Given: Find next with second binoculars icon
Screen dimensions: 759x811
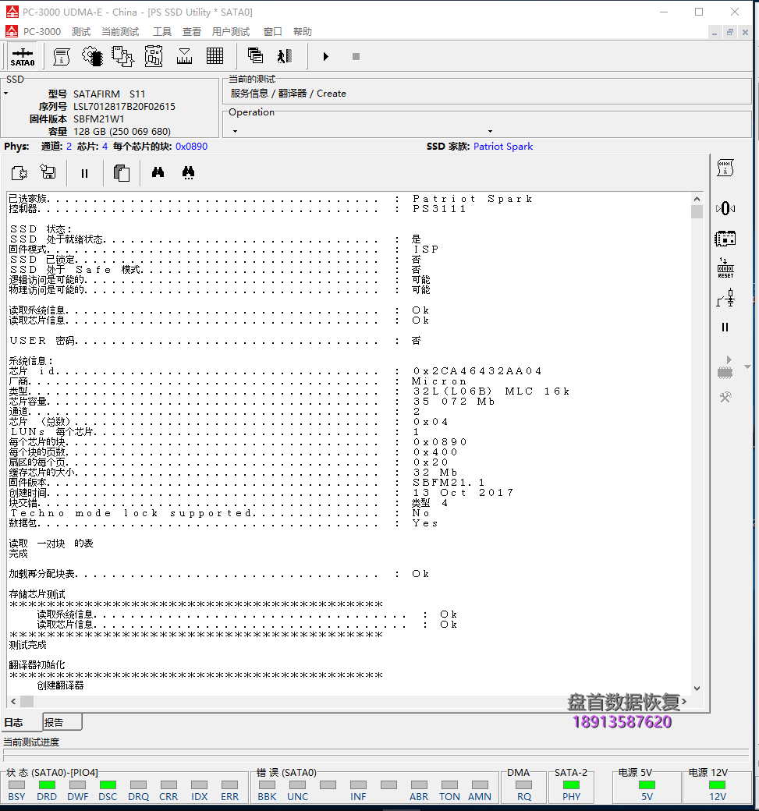Looking at the screenshot, I should click(188, 173).
